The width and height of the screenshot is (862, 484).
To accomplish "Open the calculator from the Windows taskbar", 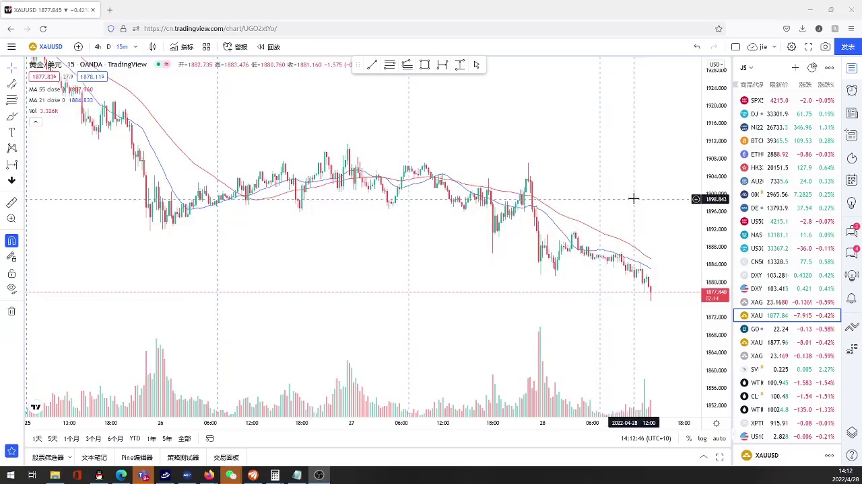I will (x=275, y=475).
